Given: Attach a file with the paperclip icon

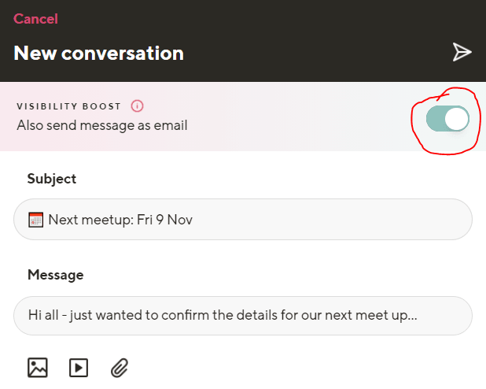Looking at the screenshot, I should pos(120,368).
